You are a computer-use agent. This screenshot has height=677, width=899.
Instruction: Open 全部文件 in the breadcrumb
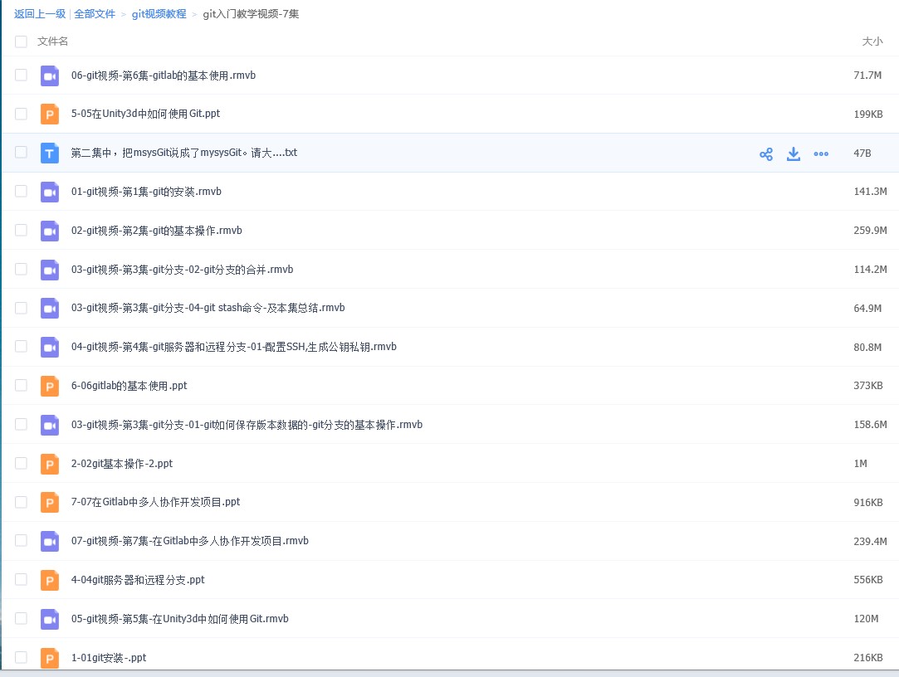[95, 14]
